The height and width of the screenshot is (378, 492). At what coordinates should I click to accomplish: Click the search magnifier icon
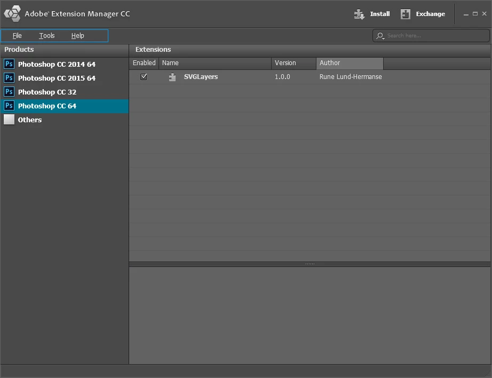380,36
